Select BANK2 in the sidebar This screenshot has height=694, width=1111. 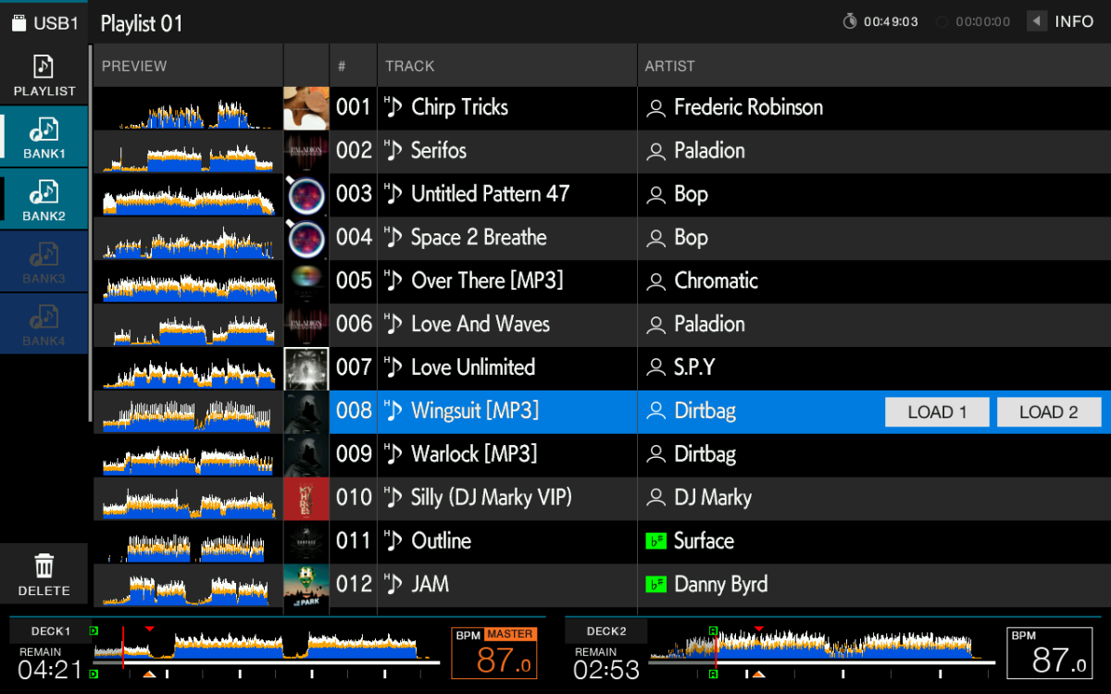[x=44, y=199]
